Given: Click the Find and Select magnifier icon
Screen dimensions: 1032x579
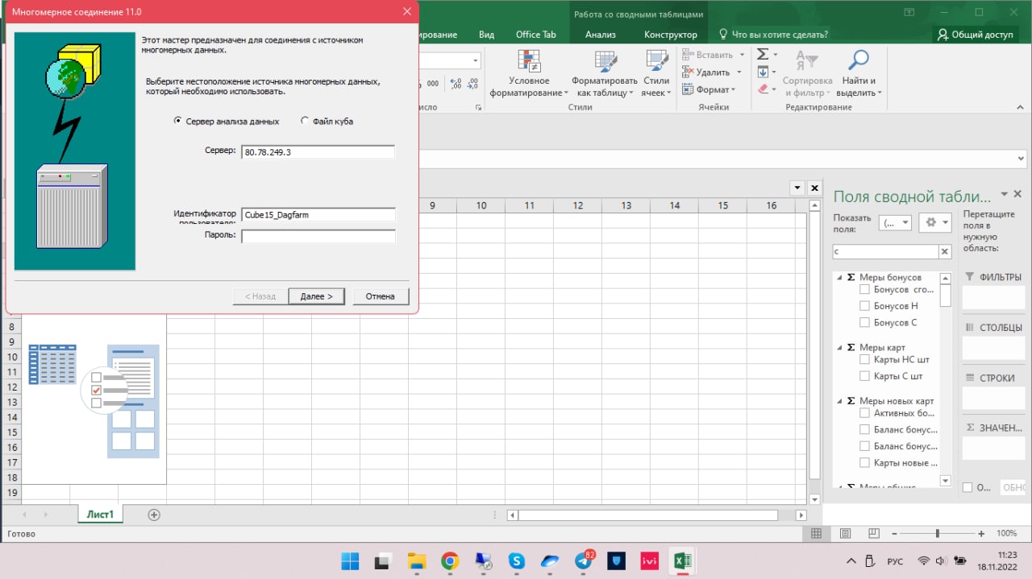Looking at the screenshot, I should pos(859,61).
